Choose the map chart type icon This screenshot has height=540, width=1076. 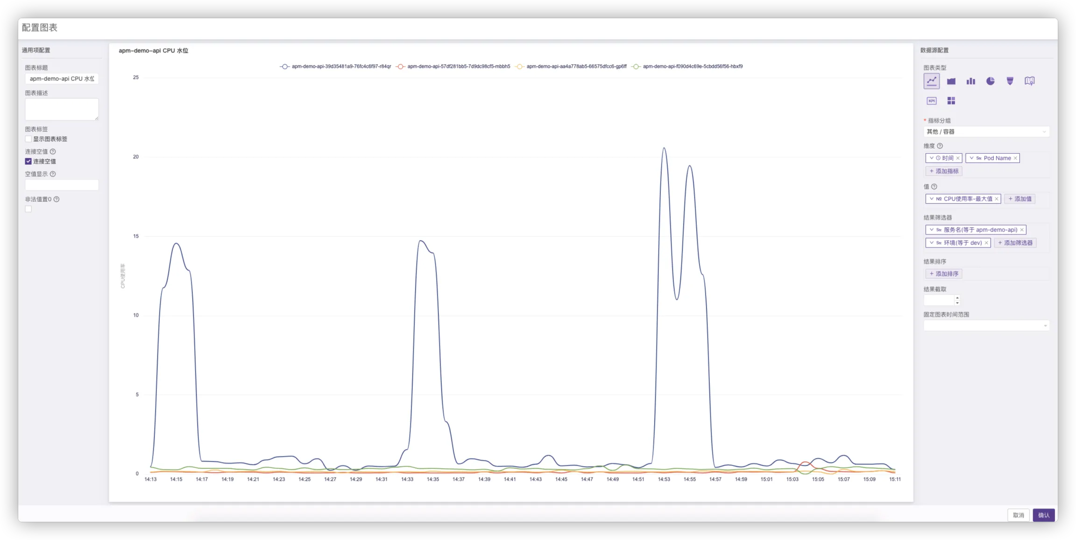(x=1030, y=81)
